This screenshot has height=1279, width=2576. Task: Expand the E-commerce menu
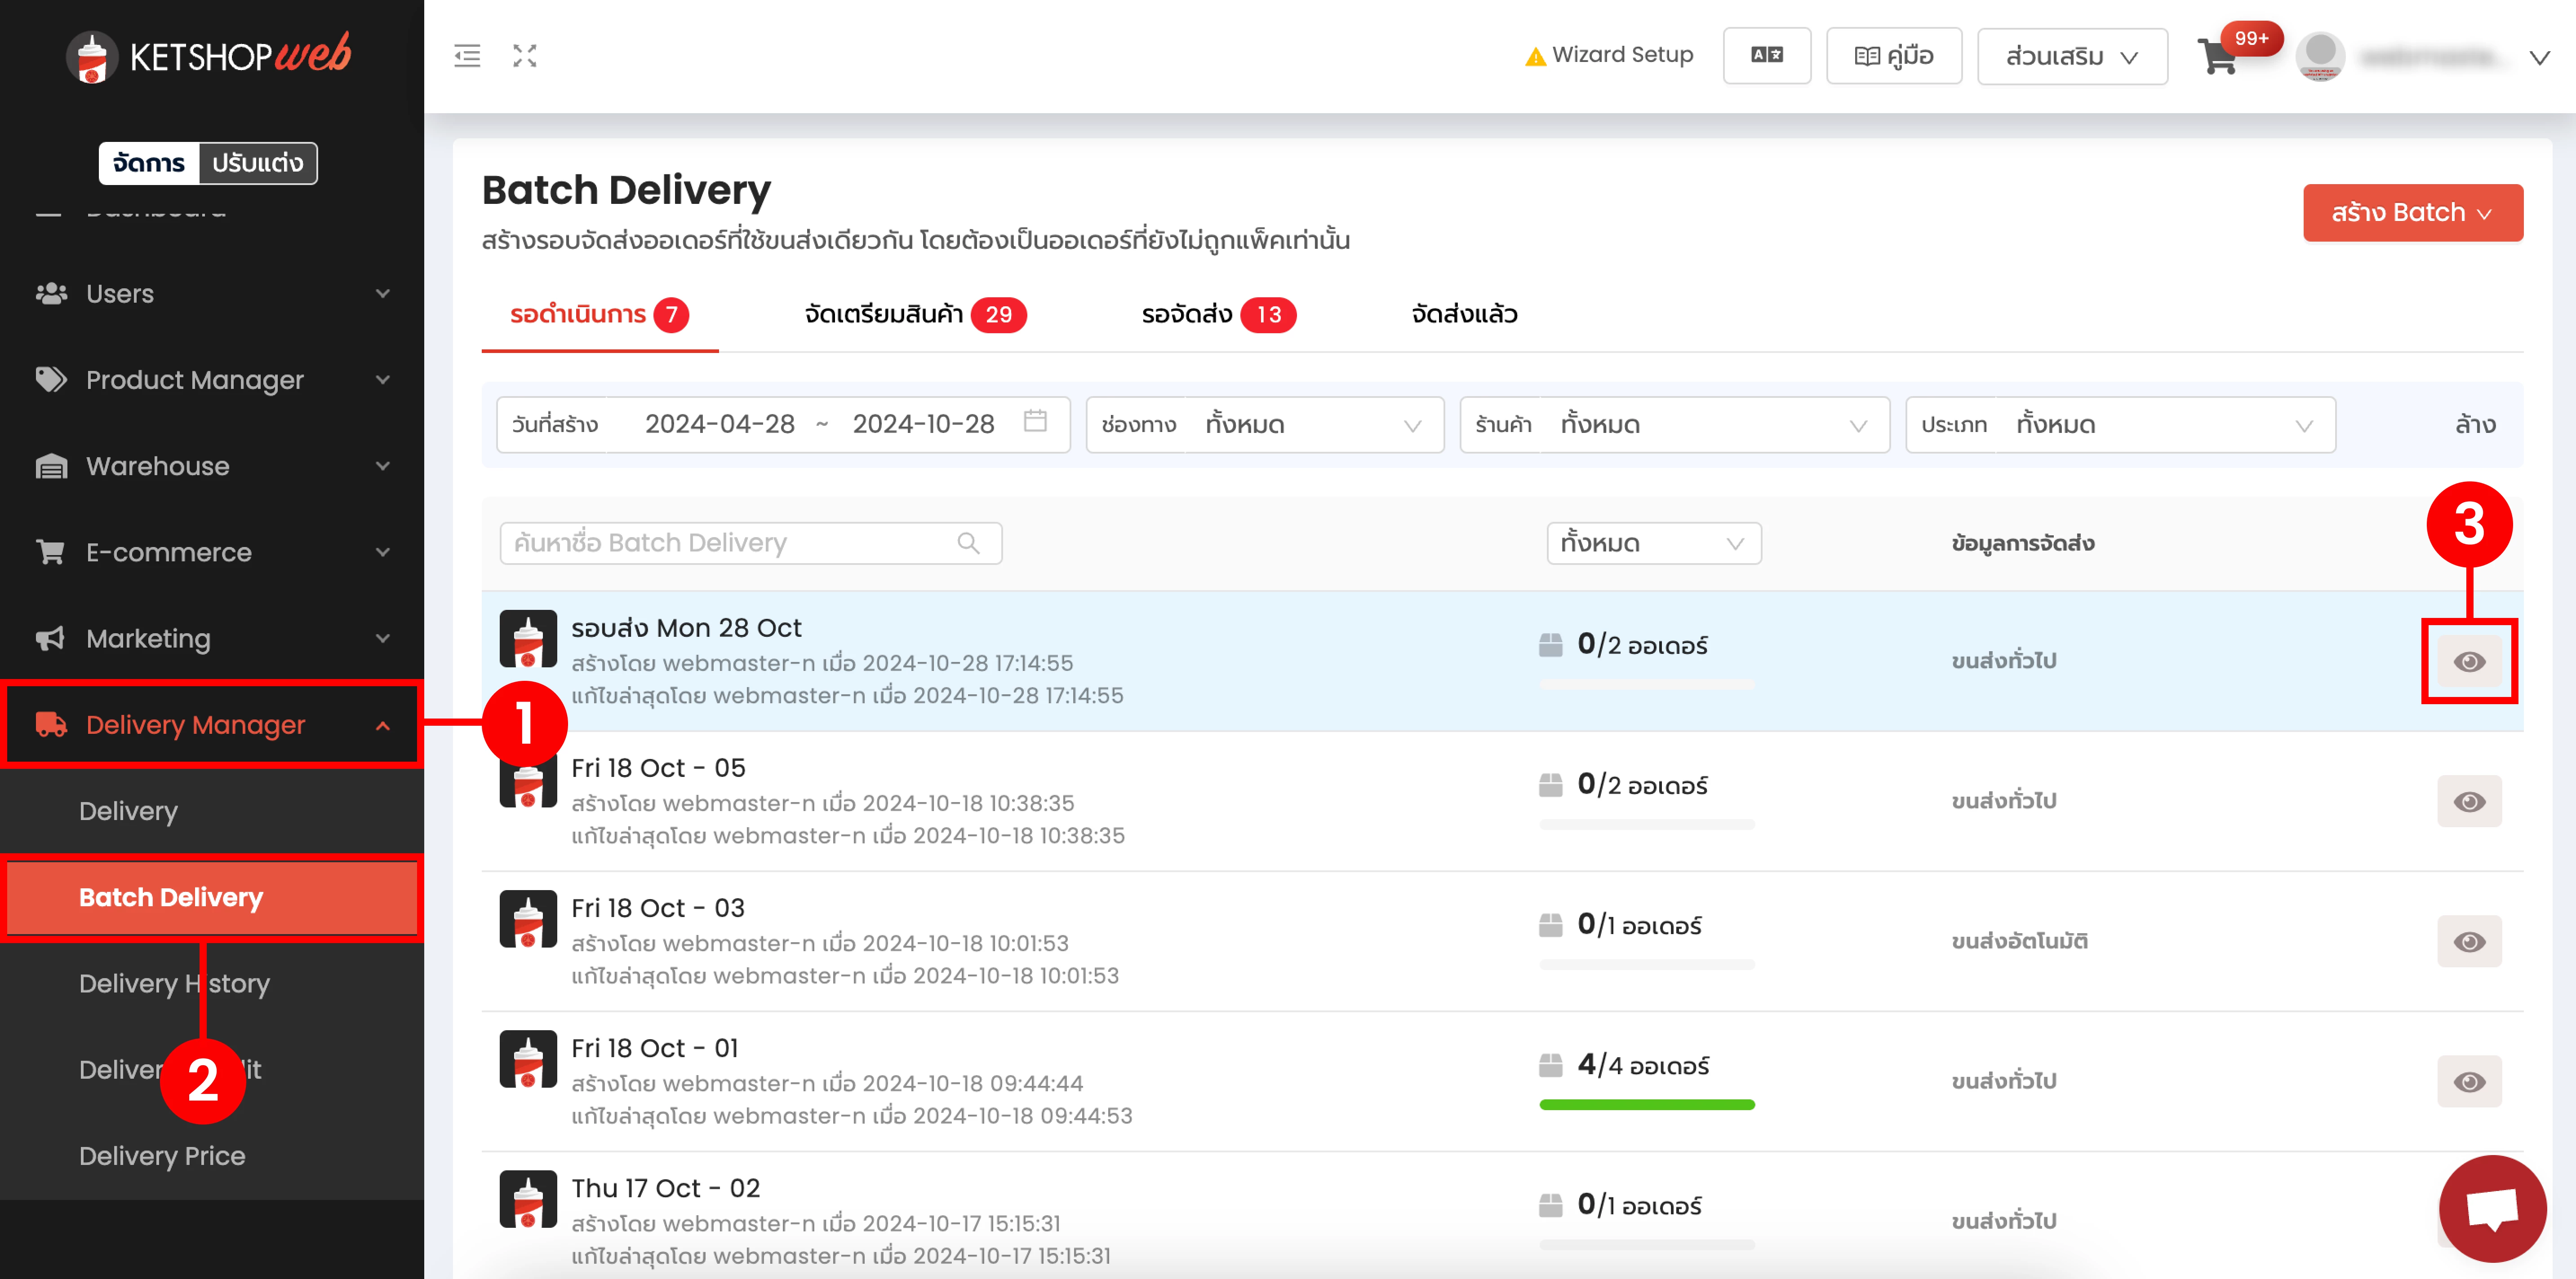pyautogui.click(x=212, y=551)
